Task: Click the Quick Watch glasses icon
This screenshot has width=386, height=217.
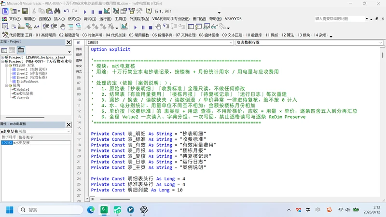Action: pyautogui.click(x=214, y=27)
